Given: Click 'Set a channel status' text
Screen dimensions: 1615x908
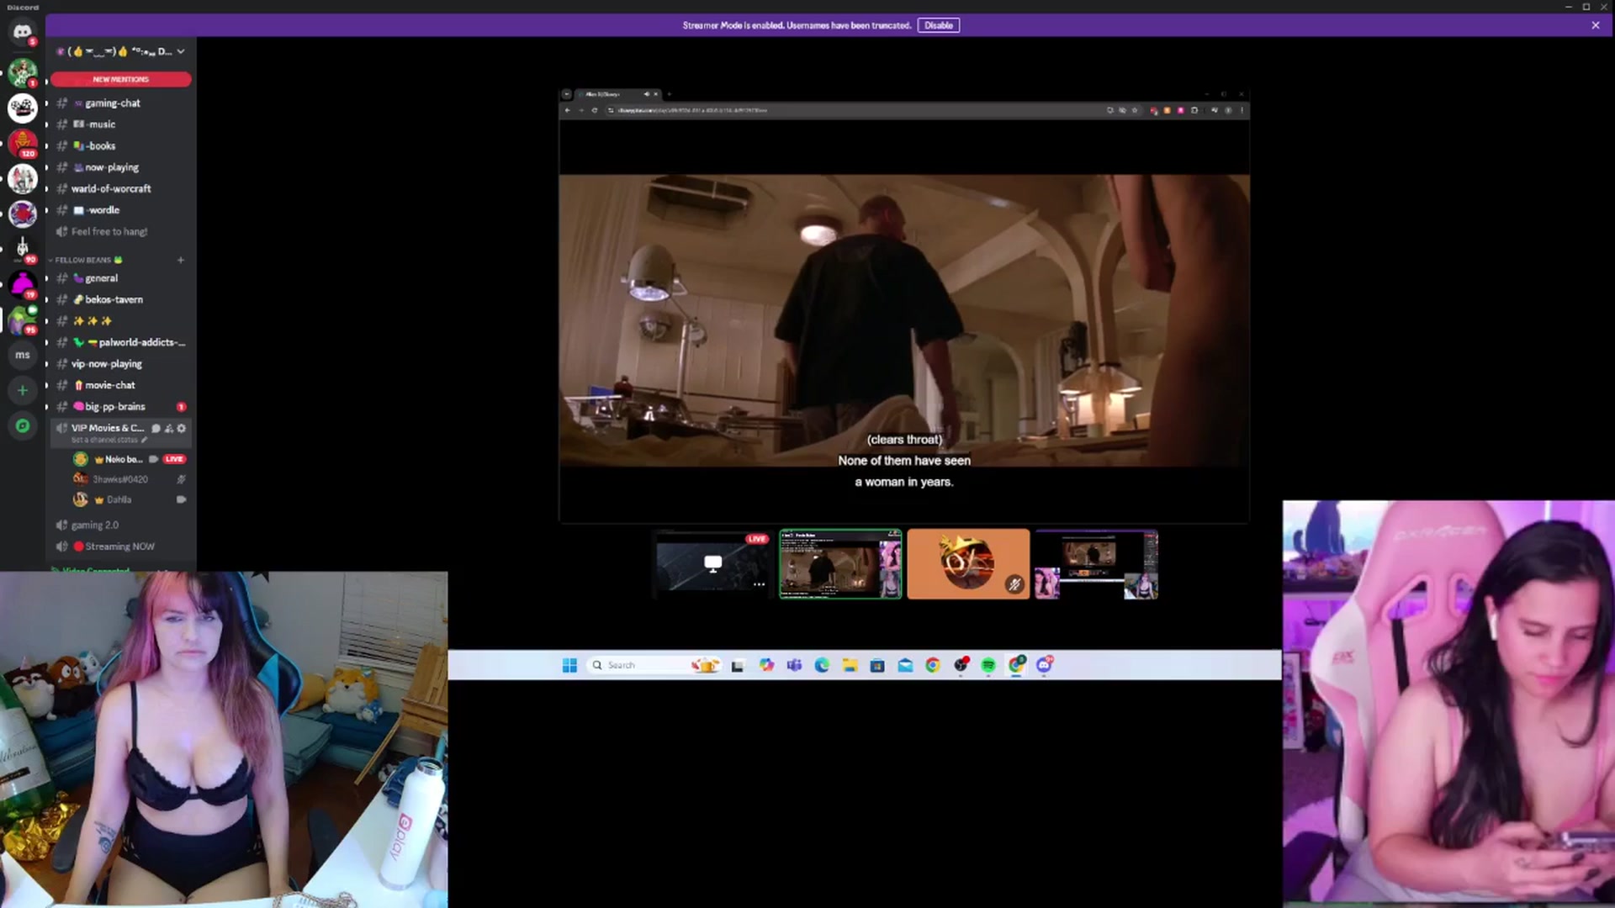Looking at the screenshot, I should 104,440.
